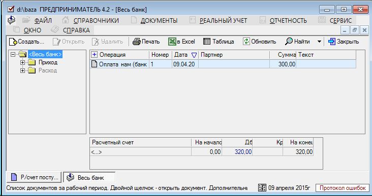
Task: Open the СЕРВИС menu
Action: [x=340, y=21]
